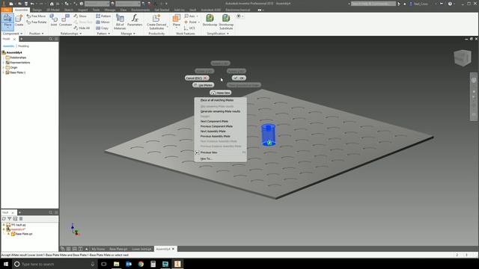Click the Create component icon
The height and width of the screenshot is (269, 479).
(19, 20)
